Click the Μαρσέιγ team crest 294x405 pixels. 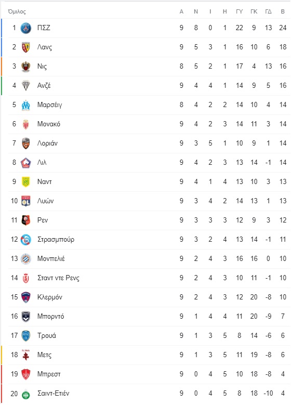click(26, 105)
